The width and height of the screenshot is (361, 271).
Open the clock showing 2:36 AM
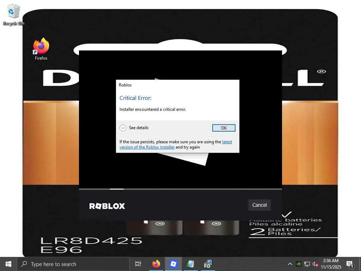[331, 264]
